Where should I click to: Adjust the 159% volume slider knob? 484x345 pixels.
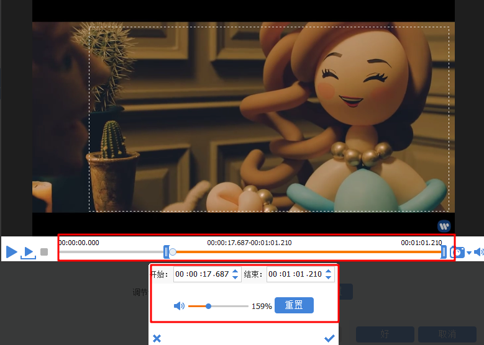pyautogui.click(x=208, y=306)
